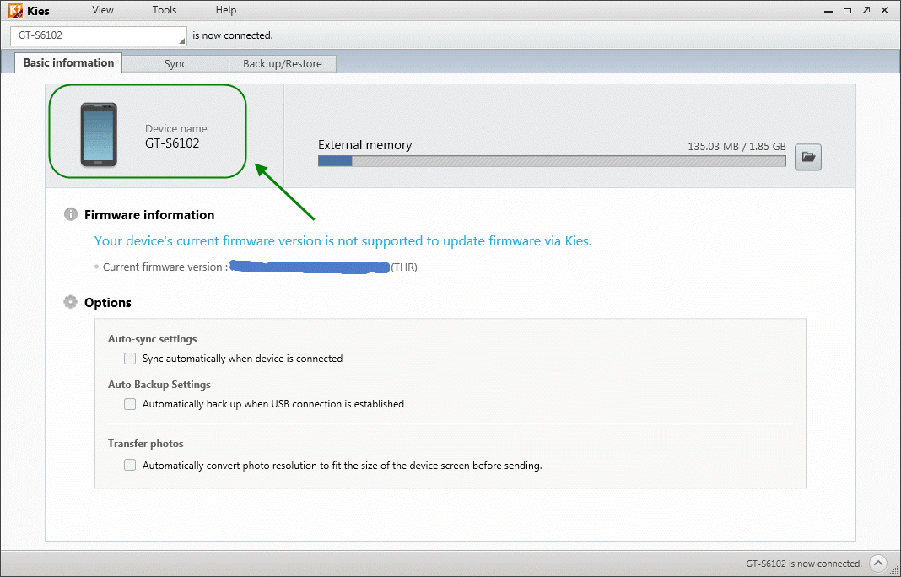The height and width of the screenshot is (577, 901).
Task: Open the Help menu
Action: click(x=226, y=10)
